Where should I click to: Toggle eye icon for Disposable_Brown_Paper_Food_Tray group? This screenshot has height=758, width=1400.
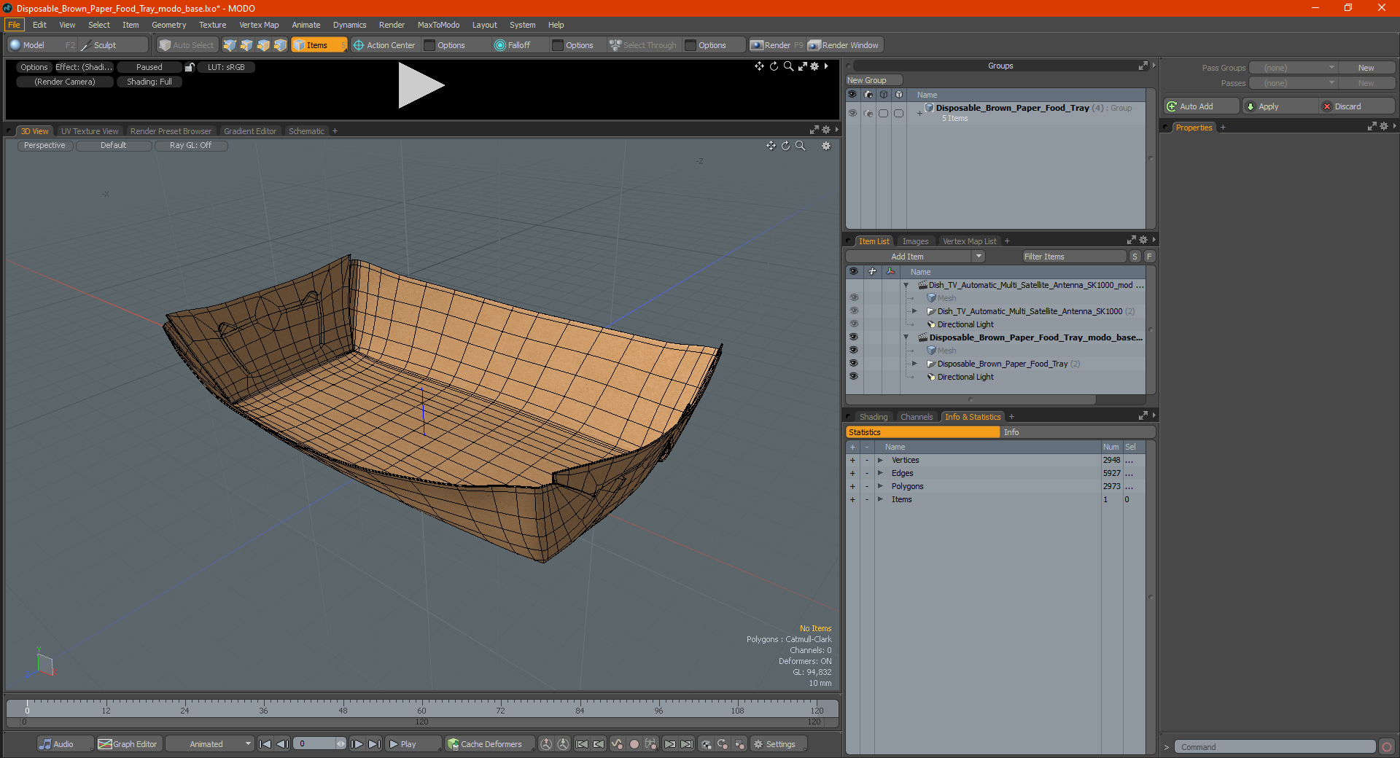point(852,113)
